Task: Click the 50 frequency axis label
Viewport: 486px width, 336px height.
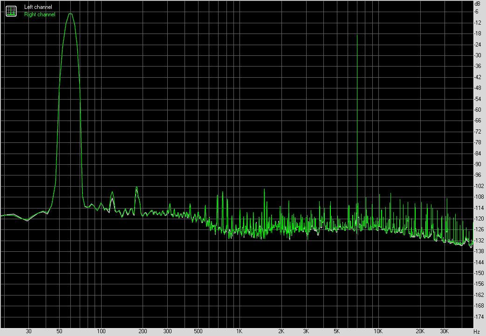Action: pos(59,331)
